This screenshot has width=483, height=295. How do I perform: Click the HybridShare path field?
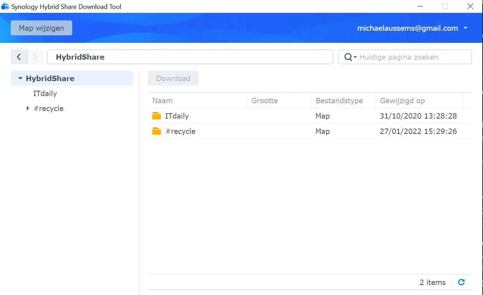point(190,57)
